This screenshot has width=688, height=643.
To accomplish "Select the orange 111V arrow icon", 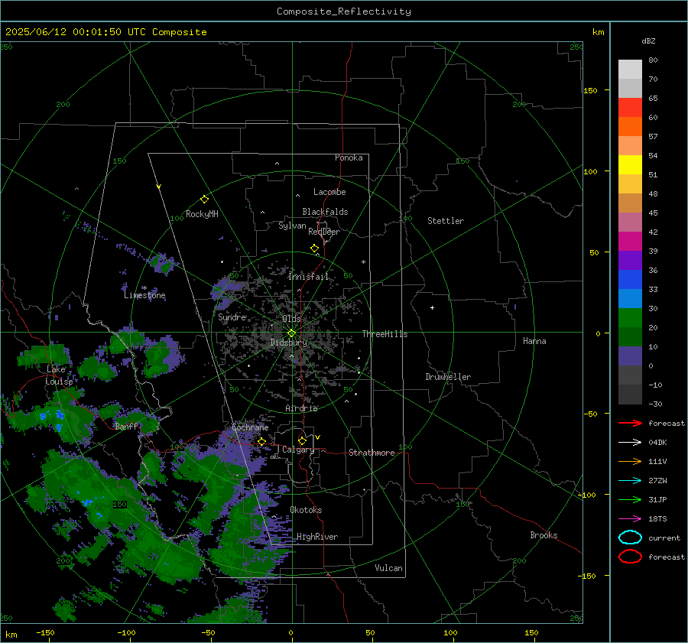I will (630, 461).
